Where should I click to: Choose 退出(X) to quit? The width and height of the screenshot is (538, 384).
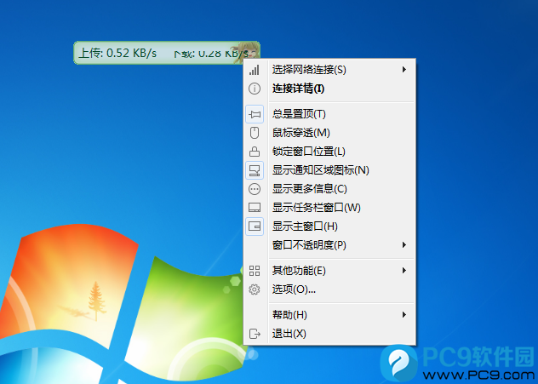329,334
